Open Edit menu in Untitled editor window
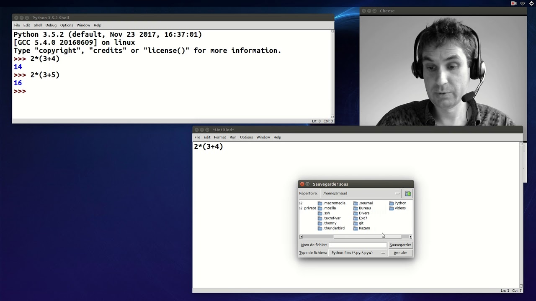The height and width of the screenshot is (301, 536). (207, 138)
